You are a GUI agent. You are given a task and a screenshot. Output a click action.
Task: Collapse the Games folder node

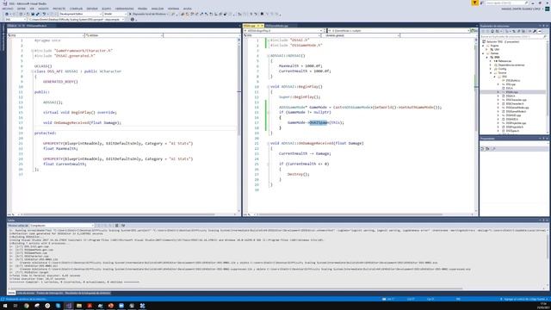[x=483, y=53]
